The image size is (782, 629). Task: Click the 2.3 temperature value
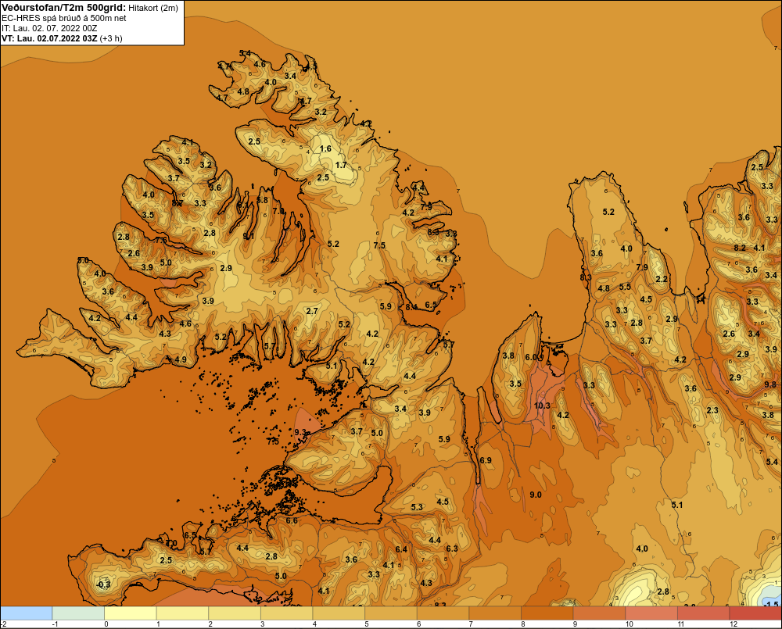tap(712, 409)
